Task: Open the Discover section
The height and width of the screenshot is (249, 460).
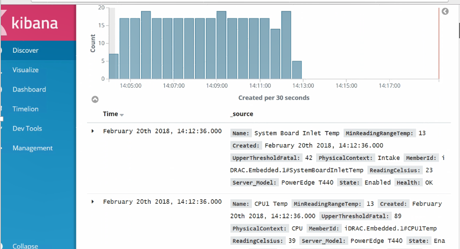Action: click(x=26, y=50)
